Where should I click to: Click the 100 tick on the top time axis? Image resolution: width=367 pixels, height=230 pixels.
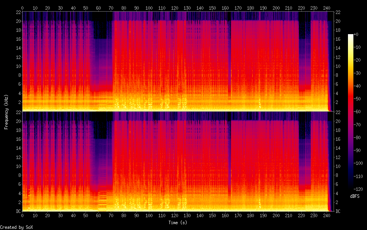pos(149,8)
